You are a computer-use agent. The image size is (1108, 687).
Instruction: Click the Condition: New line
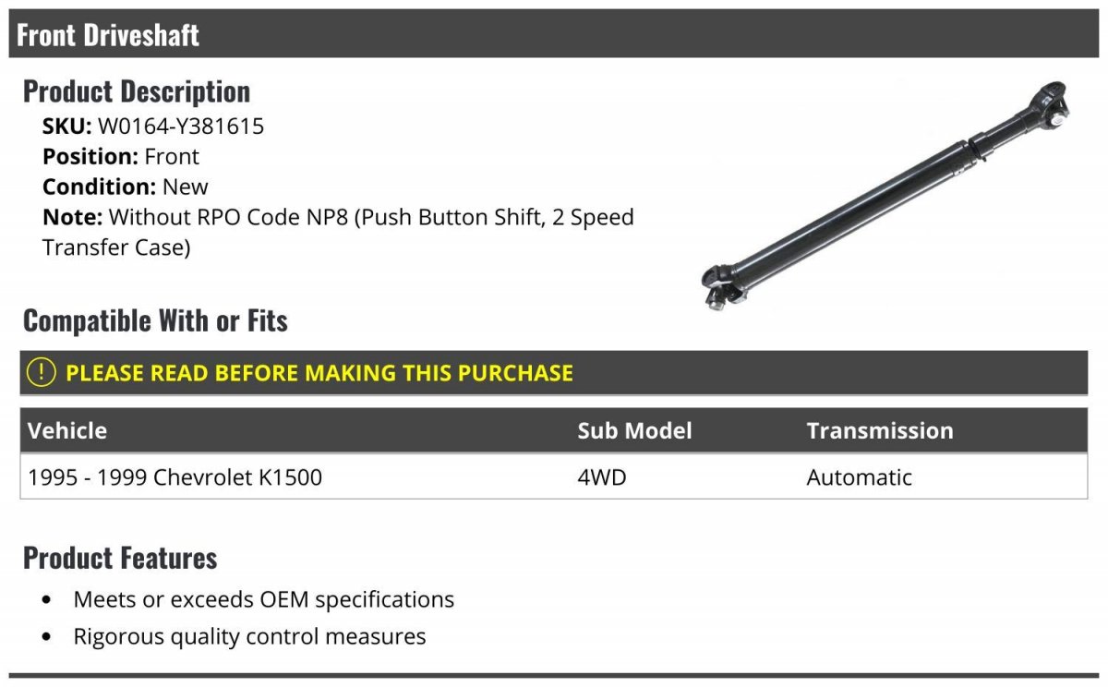click(126, 187)
